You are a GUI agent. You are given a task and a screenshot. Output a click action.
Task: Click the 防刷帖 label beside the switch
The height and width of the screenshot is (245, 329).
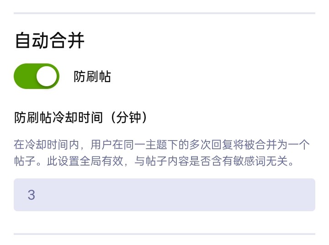coord(92,77)
